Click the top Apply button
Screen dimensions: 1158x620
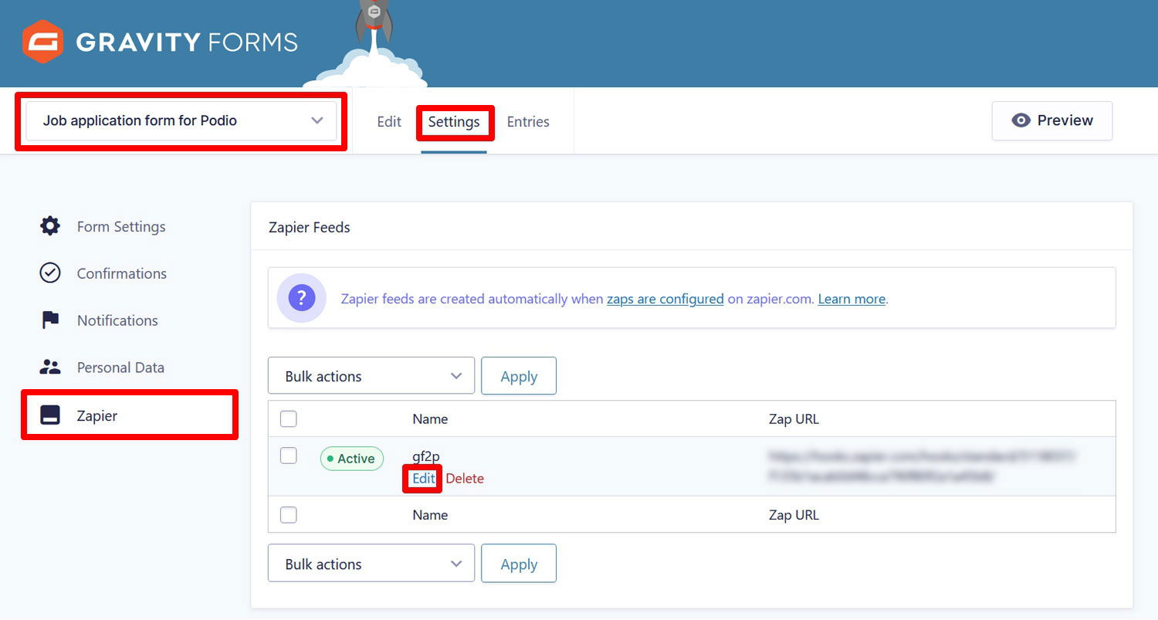(x=519, y=376)
